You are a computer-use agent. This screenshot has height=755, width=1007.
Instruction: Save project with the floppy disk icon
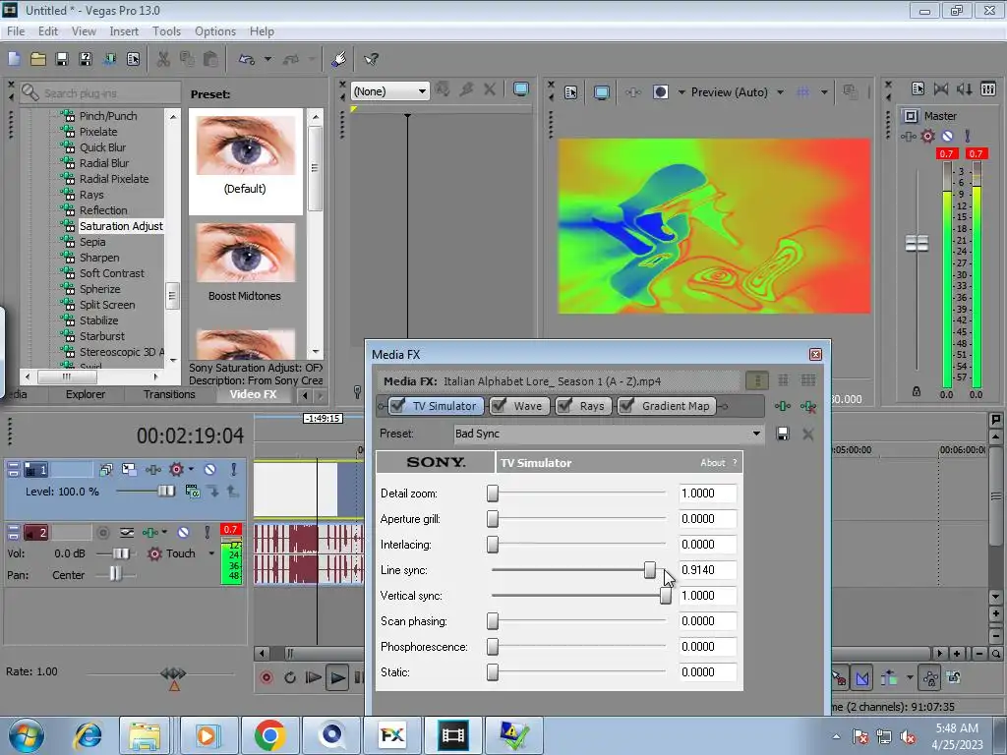[62, 59]
